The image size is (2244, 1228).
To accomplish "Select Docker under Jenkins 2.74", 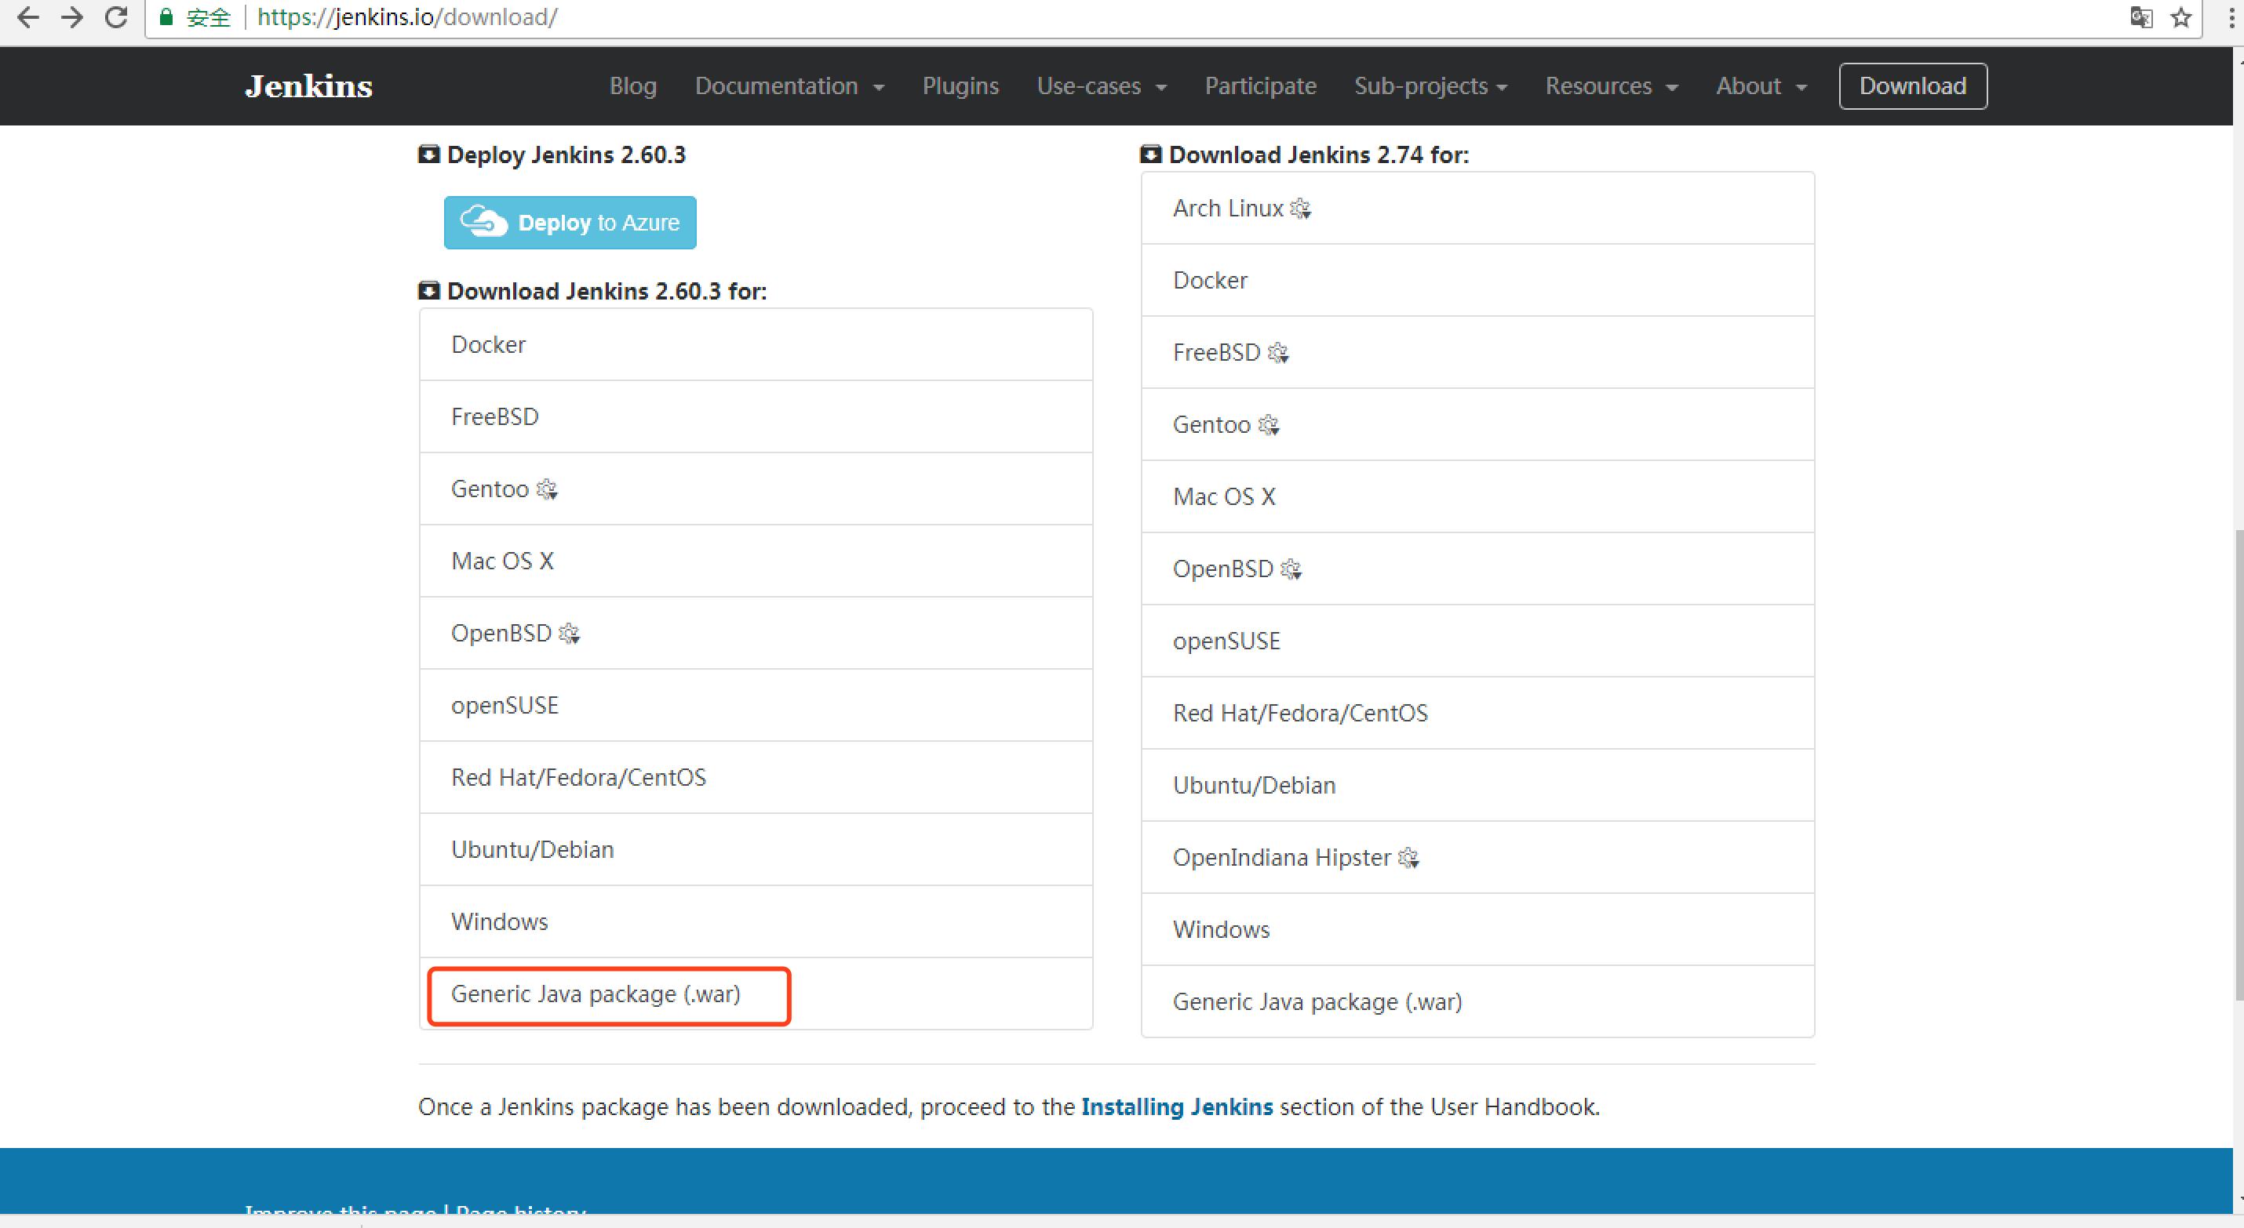I will 1477,281.
